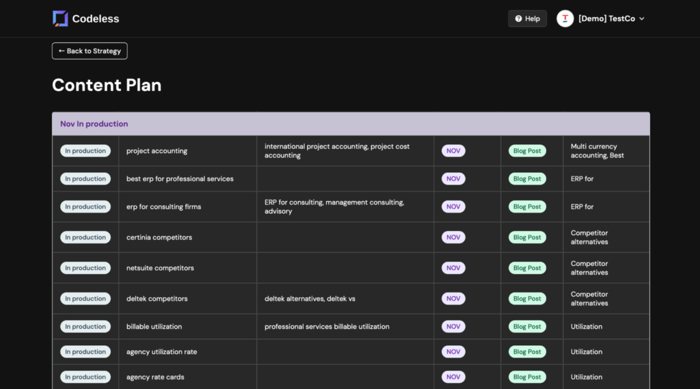The width and height of the screenshot is (700, 389).
Task: Click the Codeless brand name text
Action: (96, 19)
